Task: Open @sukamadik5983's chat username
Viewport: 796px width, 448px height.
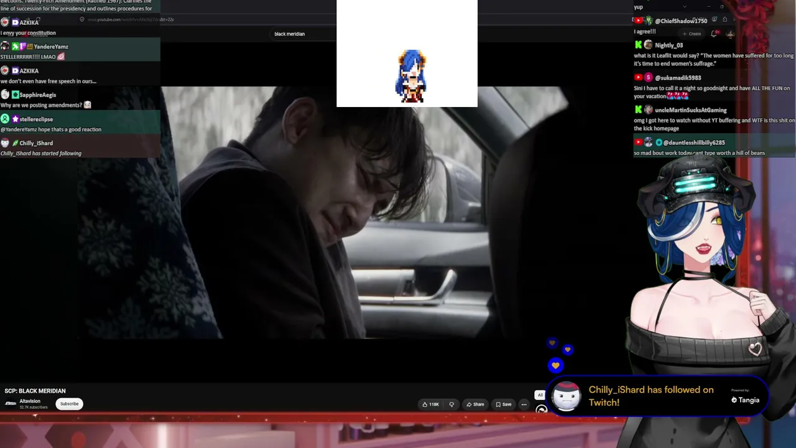Action: click(x=678, y=78)
